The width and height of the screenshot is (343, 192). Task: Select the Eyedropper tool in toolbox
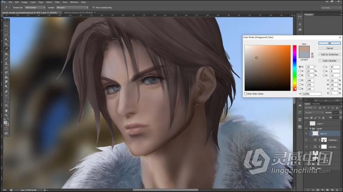point(6,49)
